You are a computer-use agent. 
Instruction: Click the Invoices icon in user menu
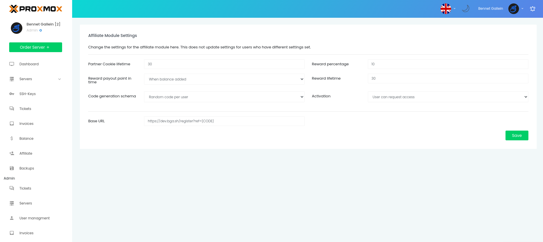tap(12, 124)
